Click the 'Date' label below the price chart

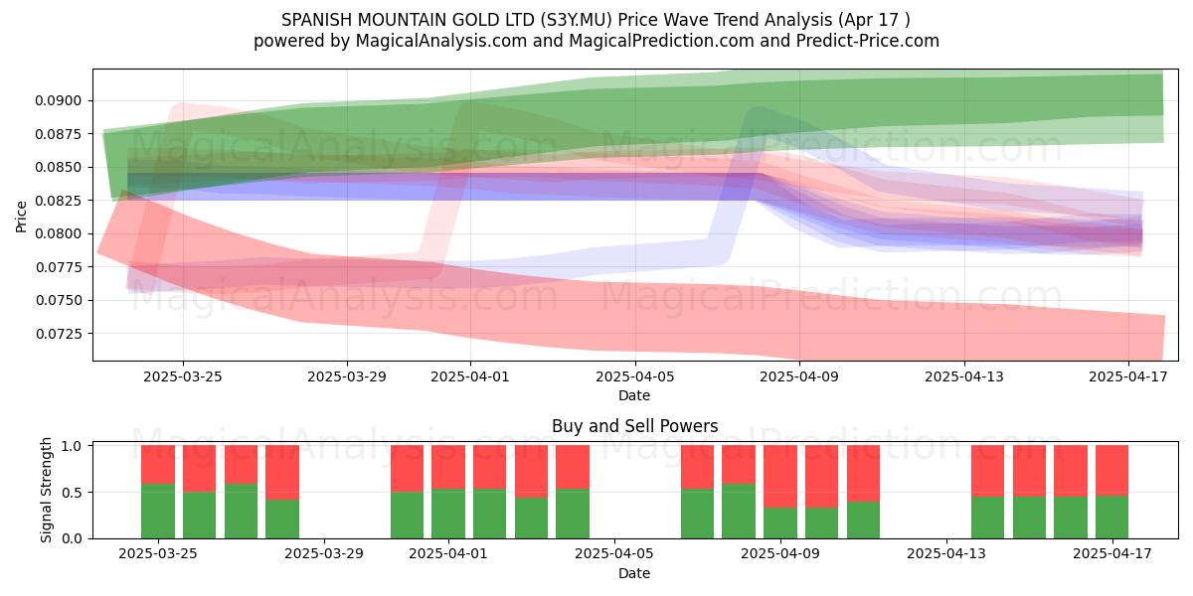click(x=634, y=395)
